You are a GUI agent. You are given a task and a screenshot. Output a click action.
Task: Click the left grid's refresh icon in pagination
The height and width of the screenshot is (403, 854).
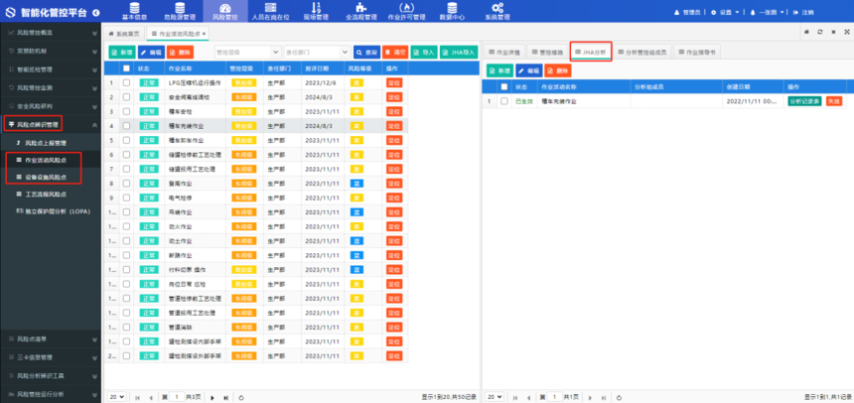point(240,395)
